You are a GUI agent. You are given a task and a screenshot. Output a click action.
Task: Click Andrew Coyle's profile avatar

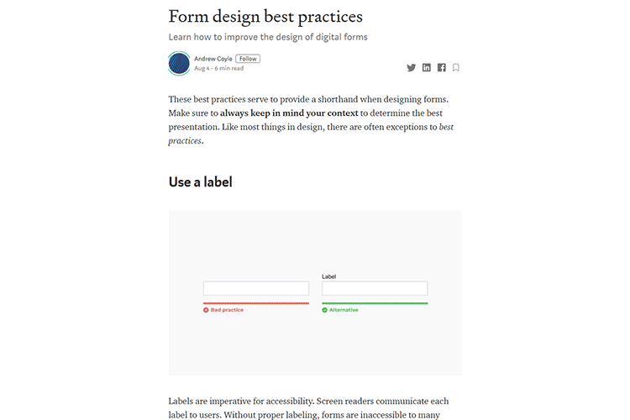click(x=179, y=63)
